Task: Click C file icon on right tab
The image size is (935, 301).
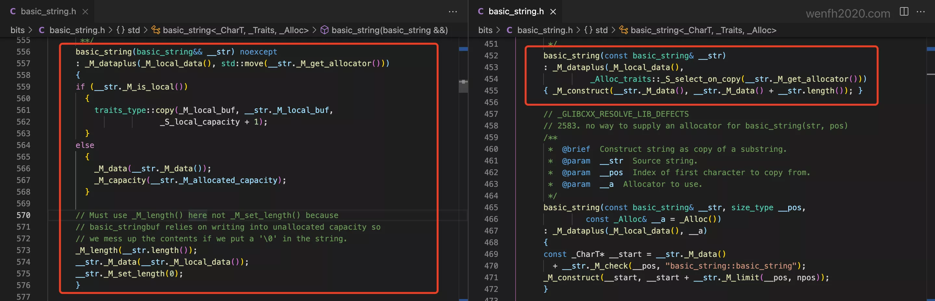Action: 480,12
